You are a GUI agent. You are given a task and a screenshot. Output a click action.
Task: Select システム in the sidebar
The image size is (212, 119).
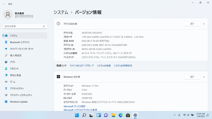point(25,35)
